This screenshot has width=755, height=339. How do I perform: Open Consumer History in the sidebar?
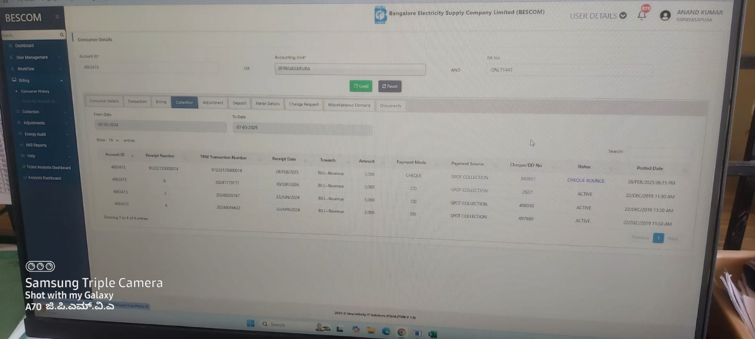(35, 91)
